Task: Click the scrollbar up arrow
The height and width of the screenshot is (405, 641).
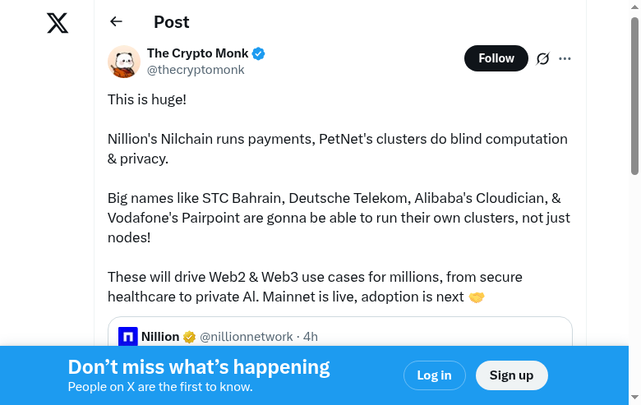Action: point(634,7)
